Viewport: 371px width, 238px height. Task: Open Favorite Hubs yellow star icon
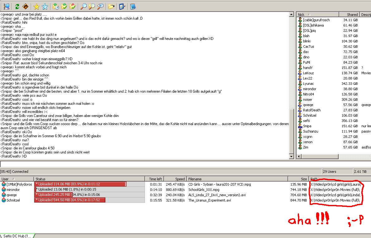(x=36, y=6)
